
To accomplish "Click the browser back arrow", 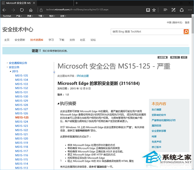I will coord(5,10).
